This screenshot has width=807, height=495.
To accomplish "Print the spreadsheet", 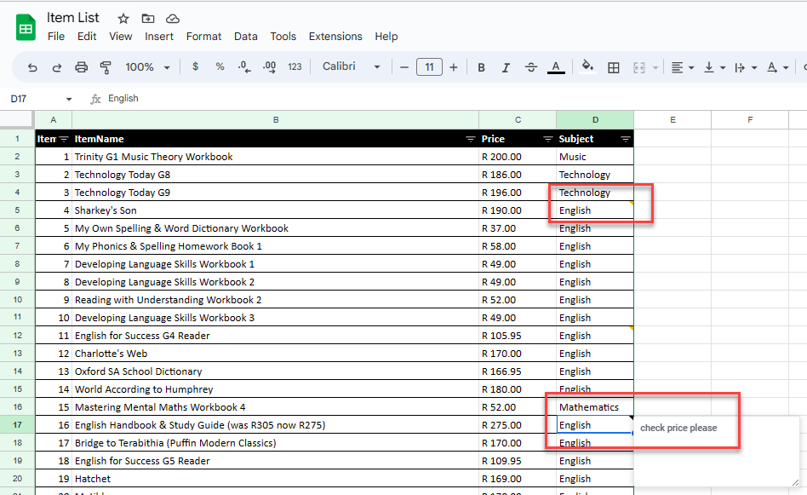I will tap(81, 66).
